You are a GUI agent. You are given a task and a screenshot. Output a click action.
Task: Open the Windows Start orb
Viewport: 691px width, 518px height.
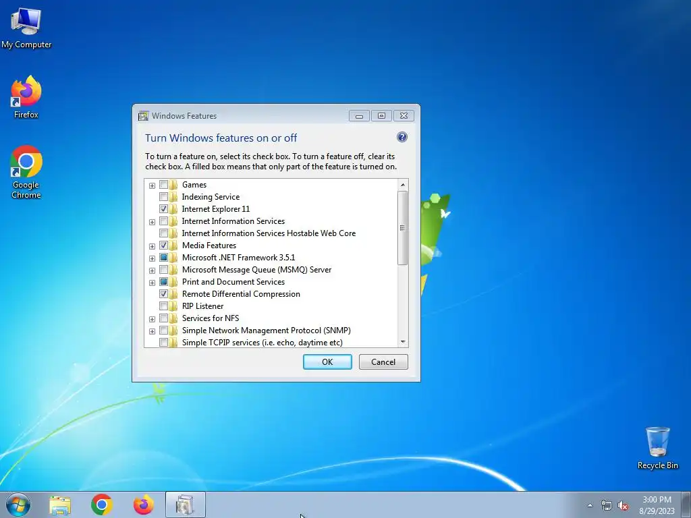18,505
